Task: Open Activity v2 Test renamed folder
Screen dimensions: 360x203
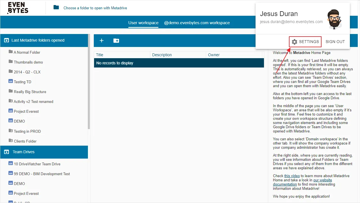Action: point(33,101)
